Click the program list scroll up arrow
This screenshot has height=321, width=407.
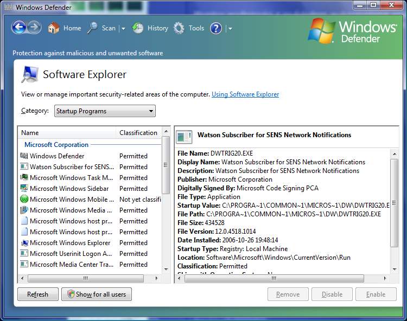tap(166, 131)
